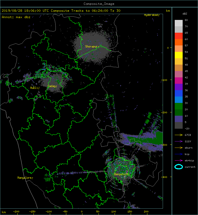Viewport: 198px width, 215px height.
Task: Pick the 54 dBZ yellow color swatch
Action: (x=179, y=55)
